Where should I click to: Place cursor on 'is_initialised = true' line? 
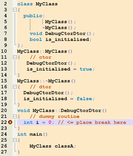click(x=60, y=69)
